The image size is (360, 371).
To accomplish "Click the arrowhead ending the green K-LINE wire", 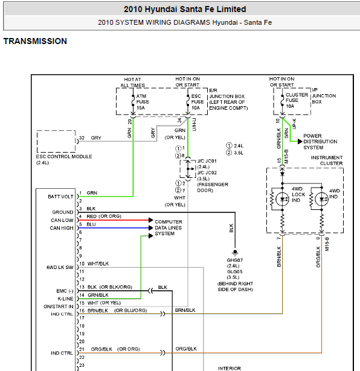I will [x=151, y=236].
